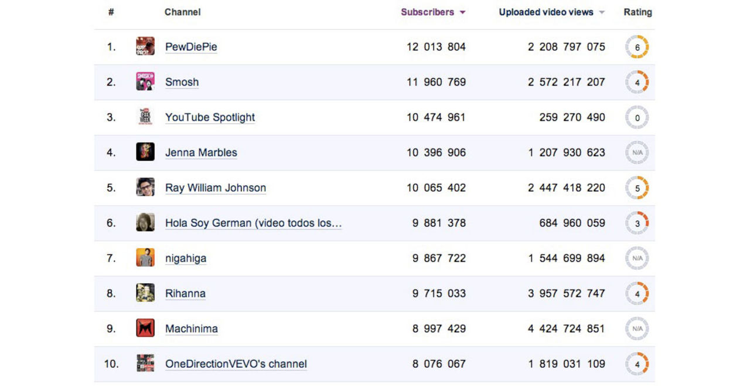Sort by Uploaded video views header
This screenshot has height=386, width=750.
coord(546,12)
